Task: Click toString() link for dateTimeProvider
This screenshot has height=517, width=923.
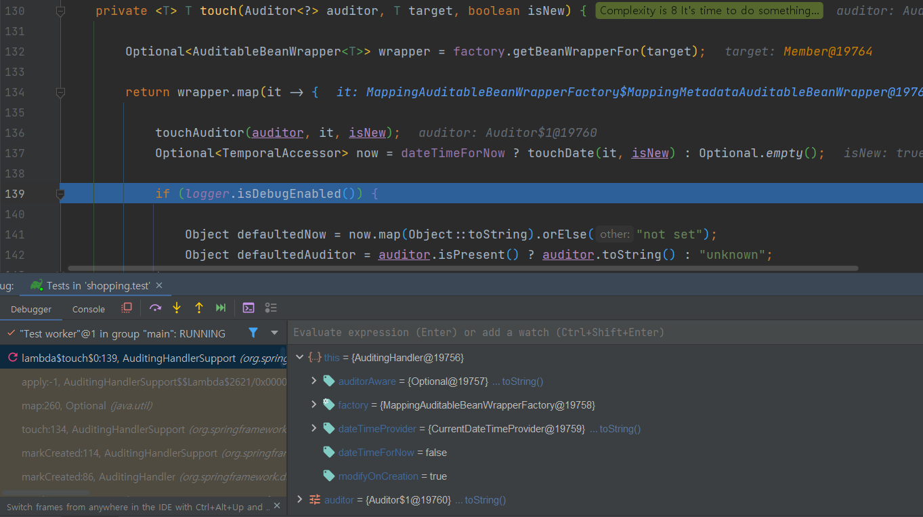Action: click(x=620, y=429)
